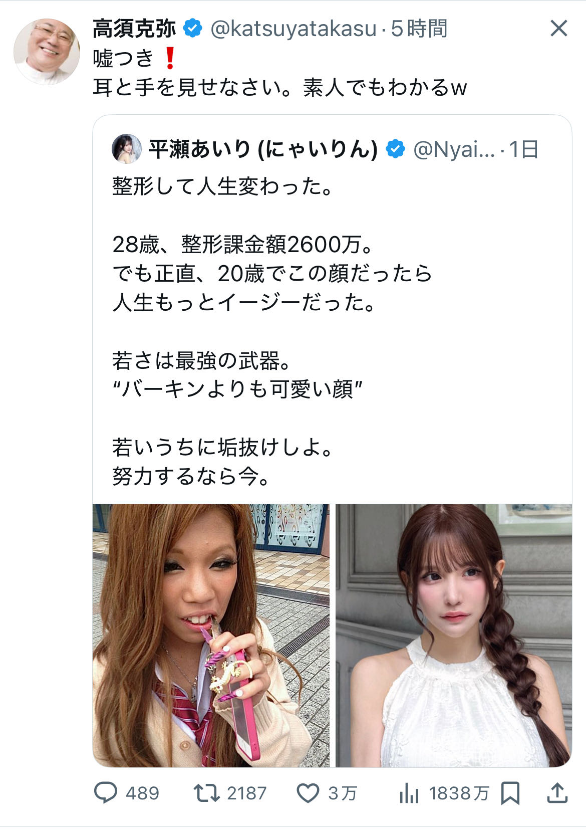This screenshot has width=586, height=830.
Task: Click 高須克弥's blue verified badge
Action: tap(192, 28)
